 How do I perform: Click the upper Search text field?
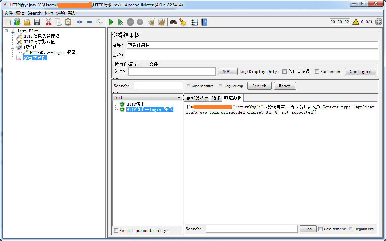tap(158, 86)
